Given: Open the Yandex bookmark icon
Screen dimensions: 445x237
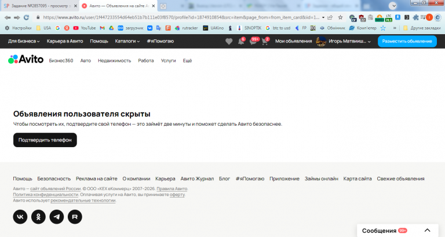Looking at the screenshot, I should coord(67,28).
